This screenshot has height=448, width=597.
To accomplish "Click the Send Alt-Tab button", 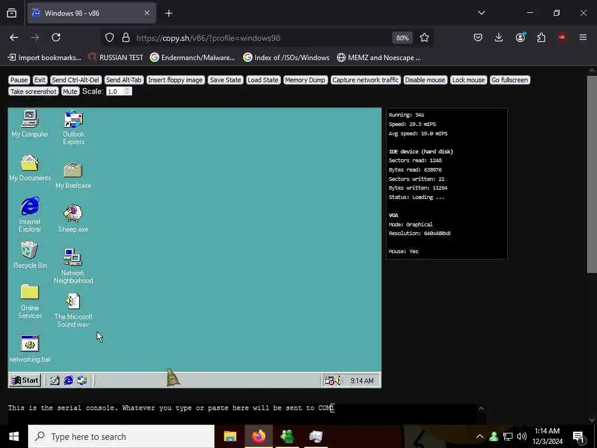I will coord(124,80).
